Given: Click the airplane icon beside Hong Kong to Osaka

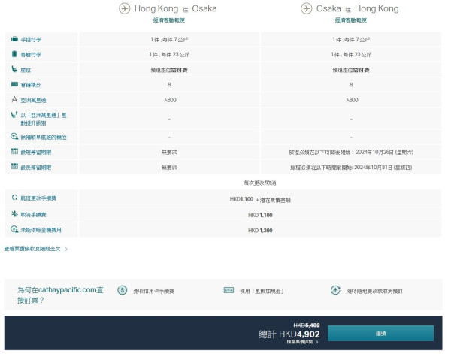Looking at the screenshot, I should click(x=125, y=8).
